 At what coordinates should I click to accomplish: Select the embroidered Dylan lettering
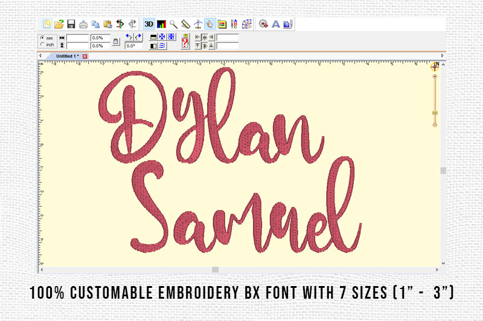point(211,115)
